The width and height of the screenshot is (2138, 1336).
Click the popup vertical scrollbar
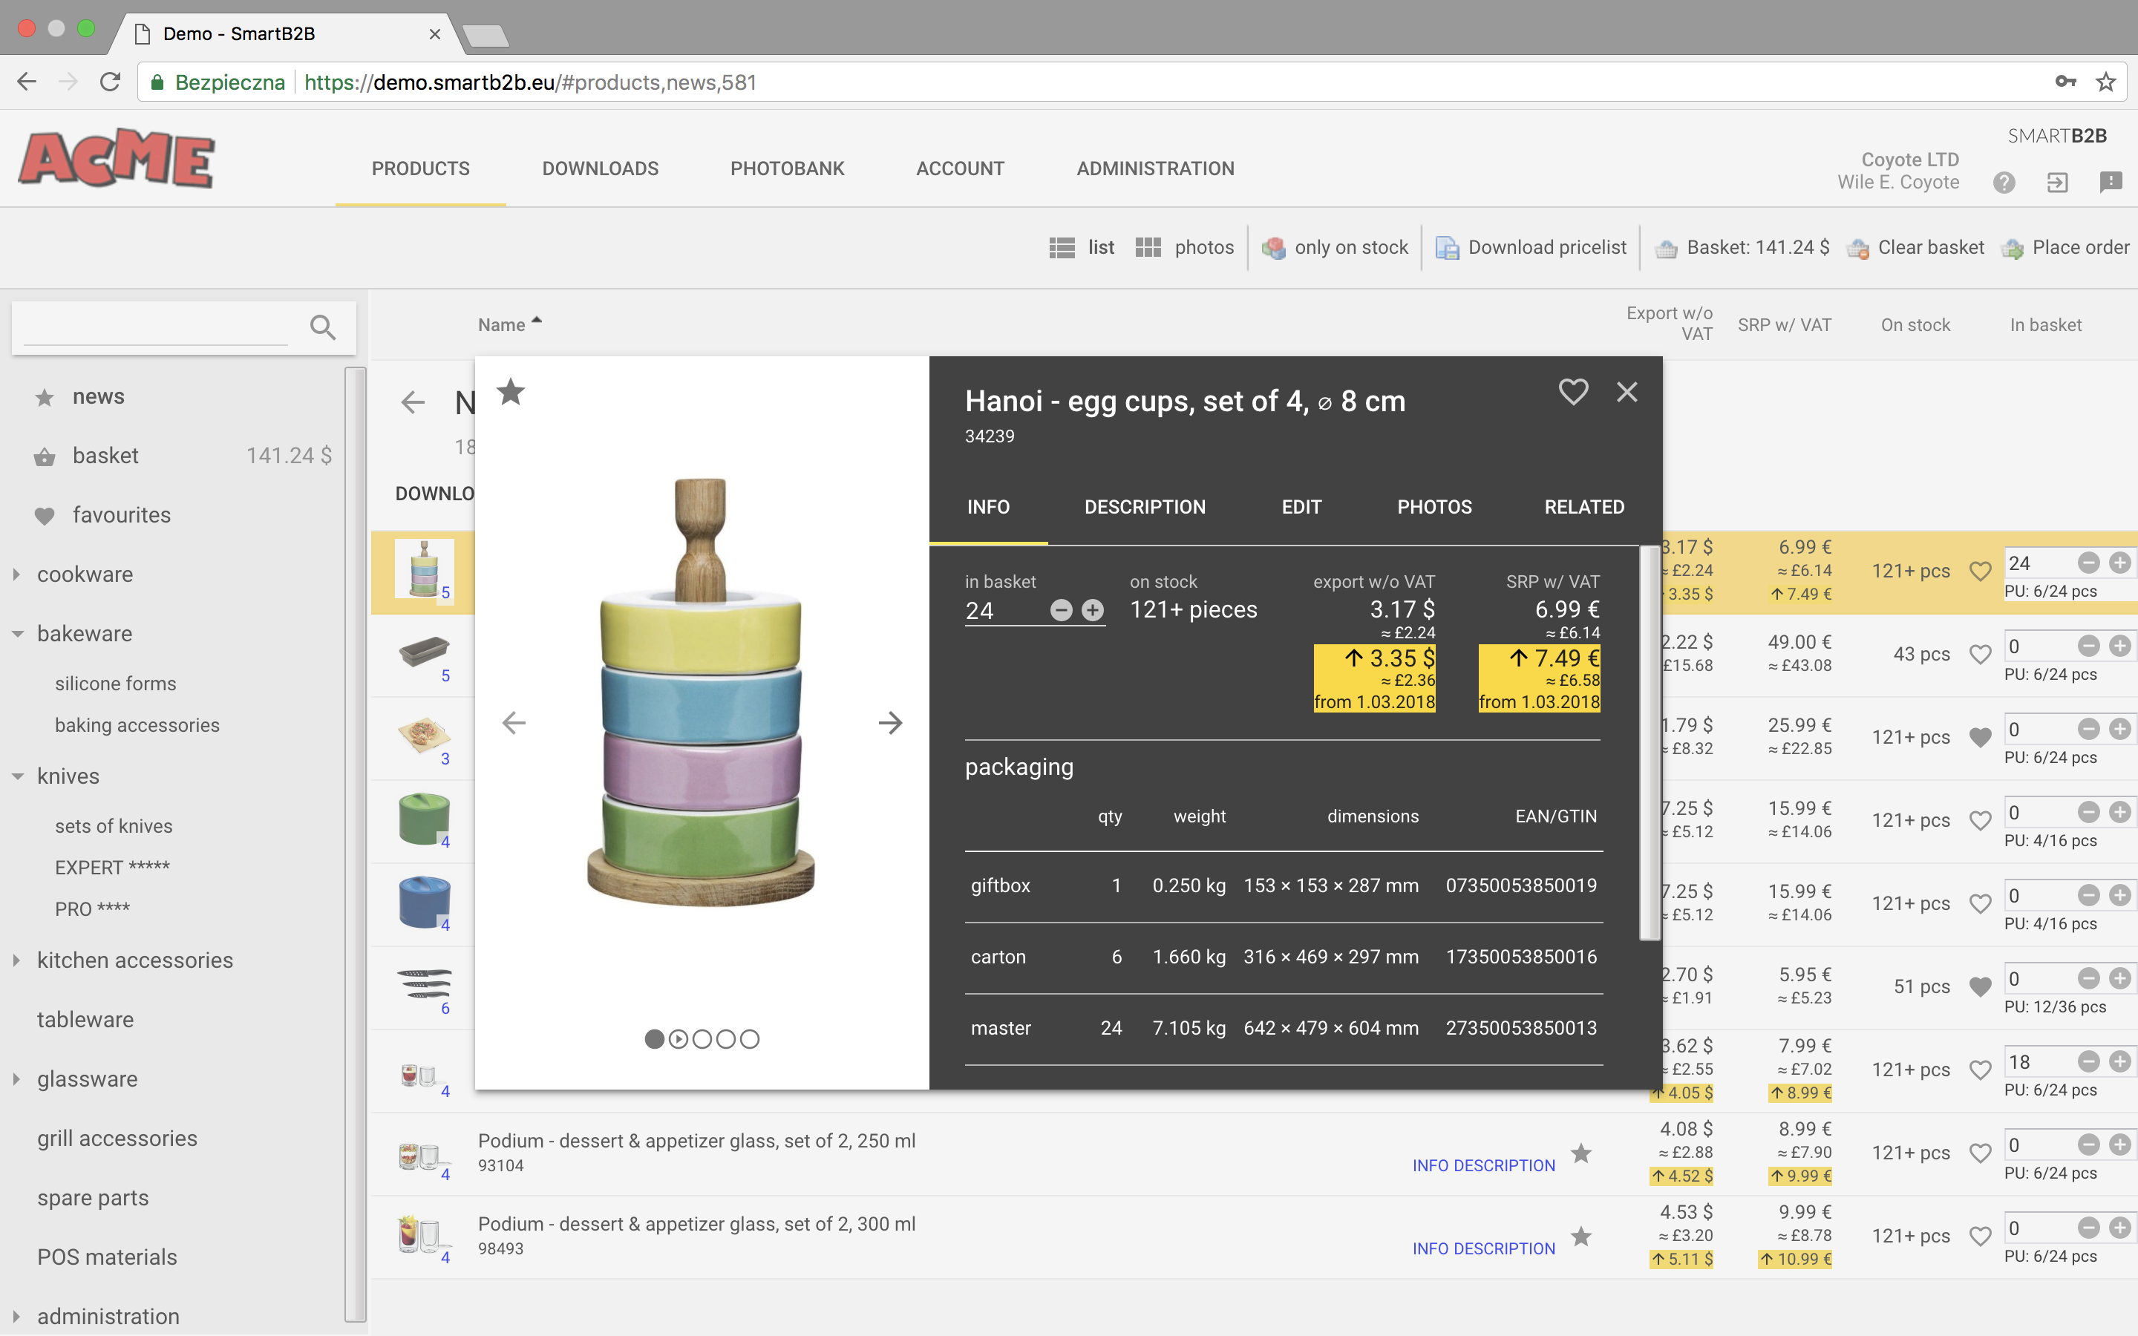[1649, 742]
